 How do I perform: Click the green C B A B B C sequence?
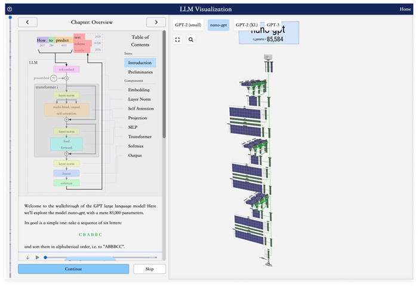[90, 235]
